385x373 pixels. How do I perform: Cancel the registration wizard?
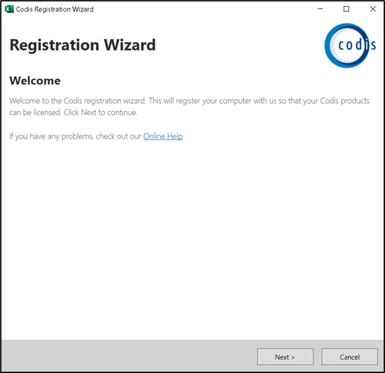350,357
